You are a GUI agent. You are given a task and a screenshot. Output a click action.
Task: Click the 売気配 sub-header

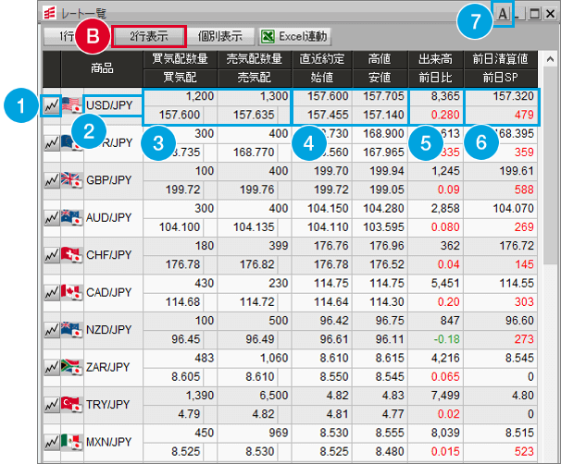[x=255, y=78]
